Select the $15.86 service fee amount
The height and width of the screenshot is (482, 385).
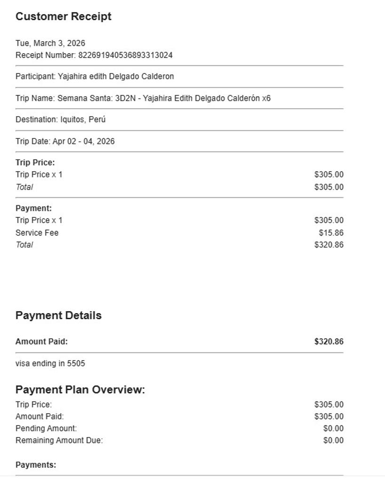pos(331,233)
